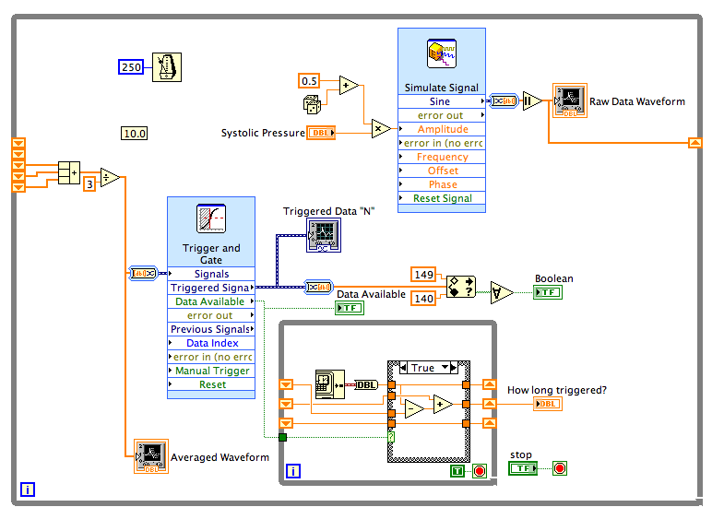This screenshot has height=519, width=724.
Task: Click the How long triggered DBL indicator
Action: 547,404
